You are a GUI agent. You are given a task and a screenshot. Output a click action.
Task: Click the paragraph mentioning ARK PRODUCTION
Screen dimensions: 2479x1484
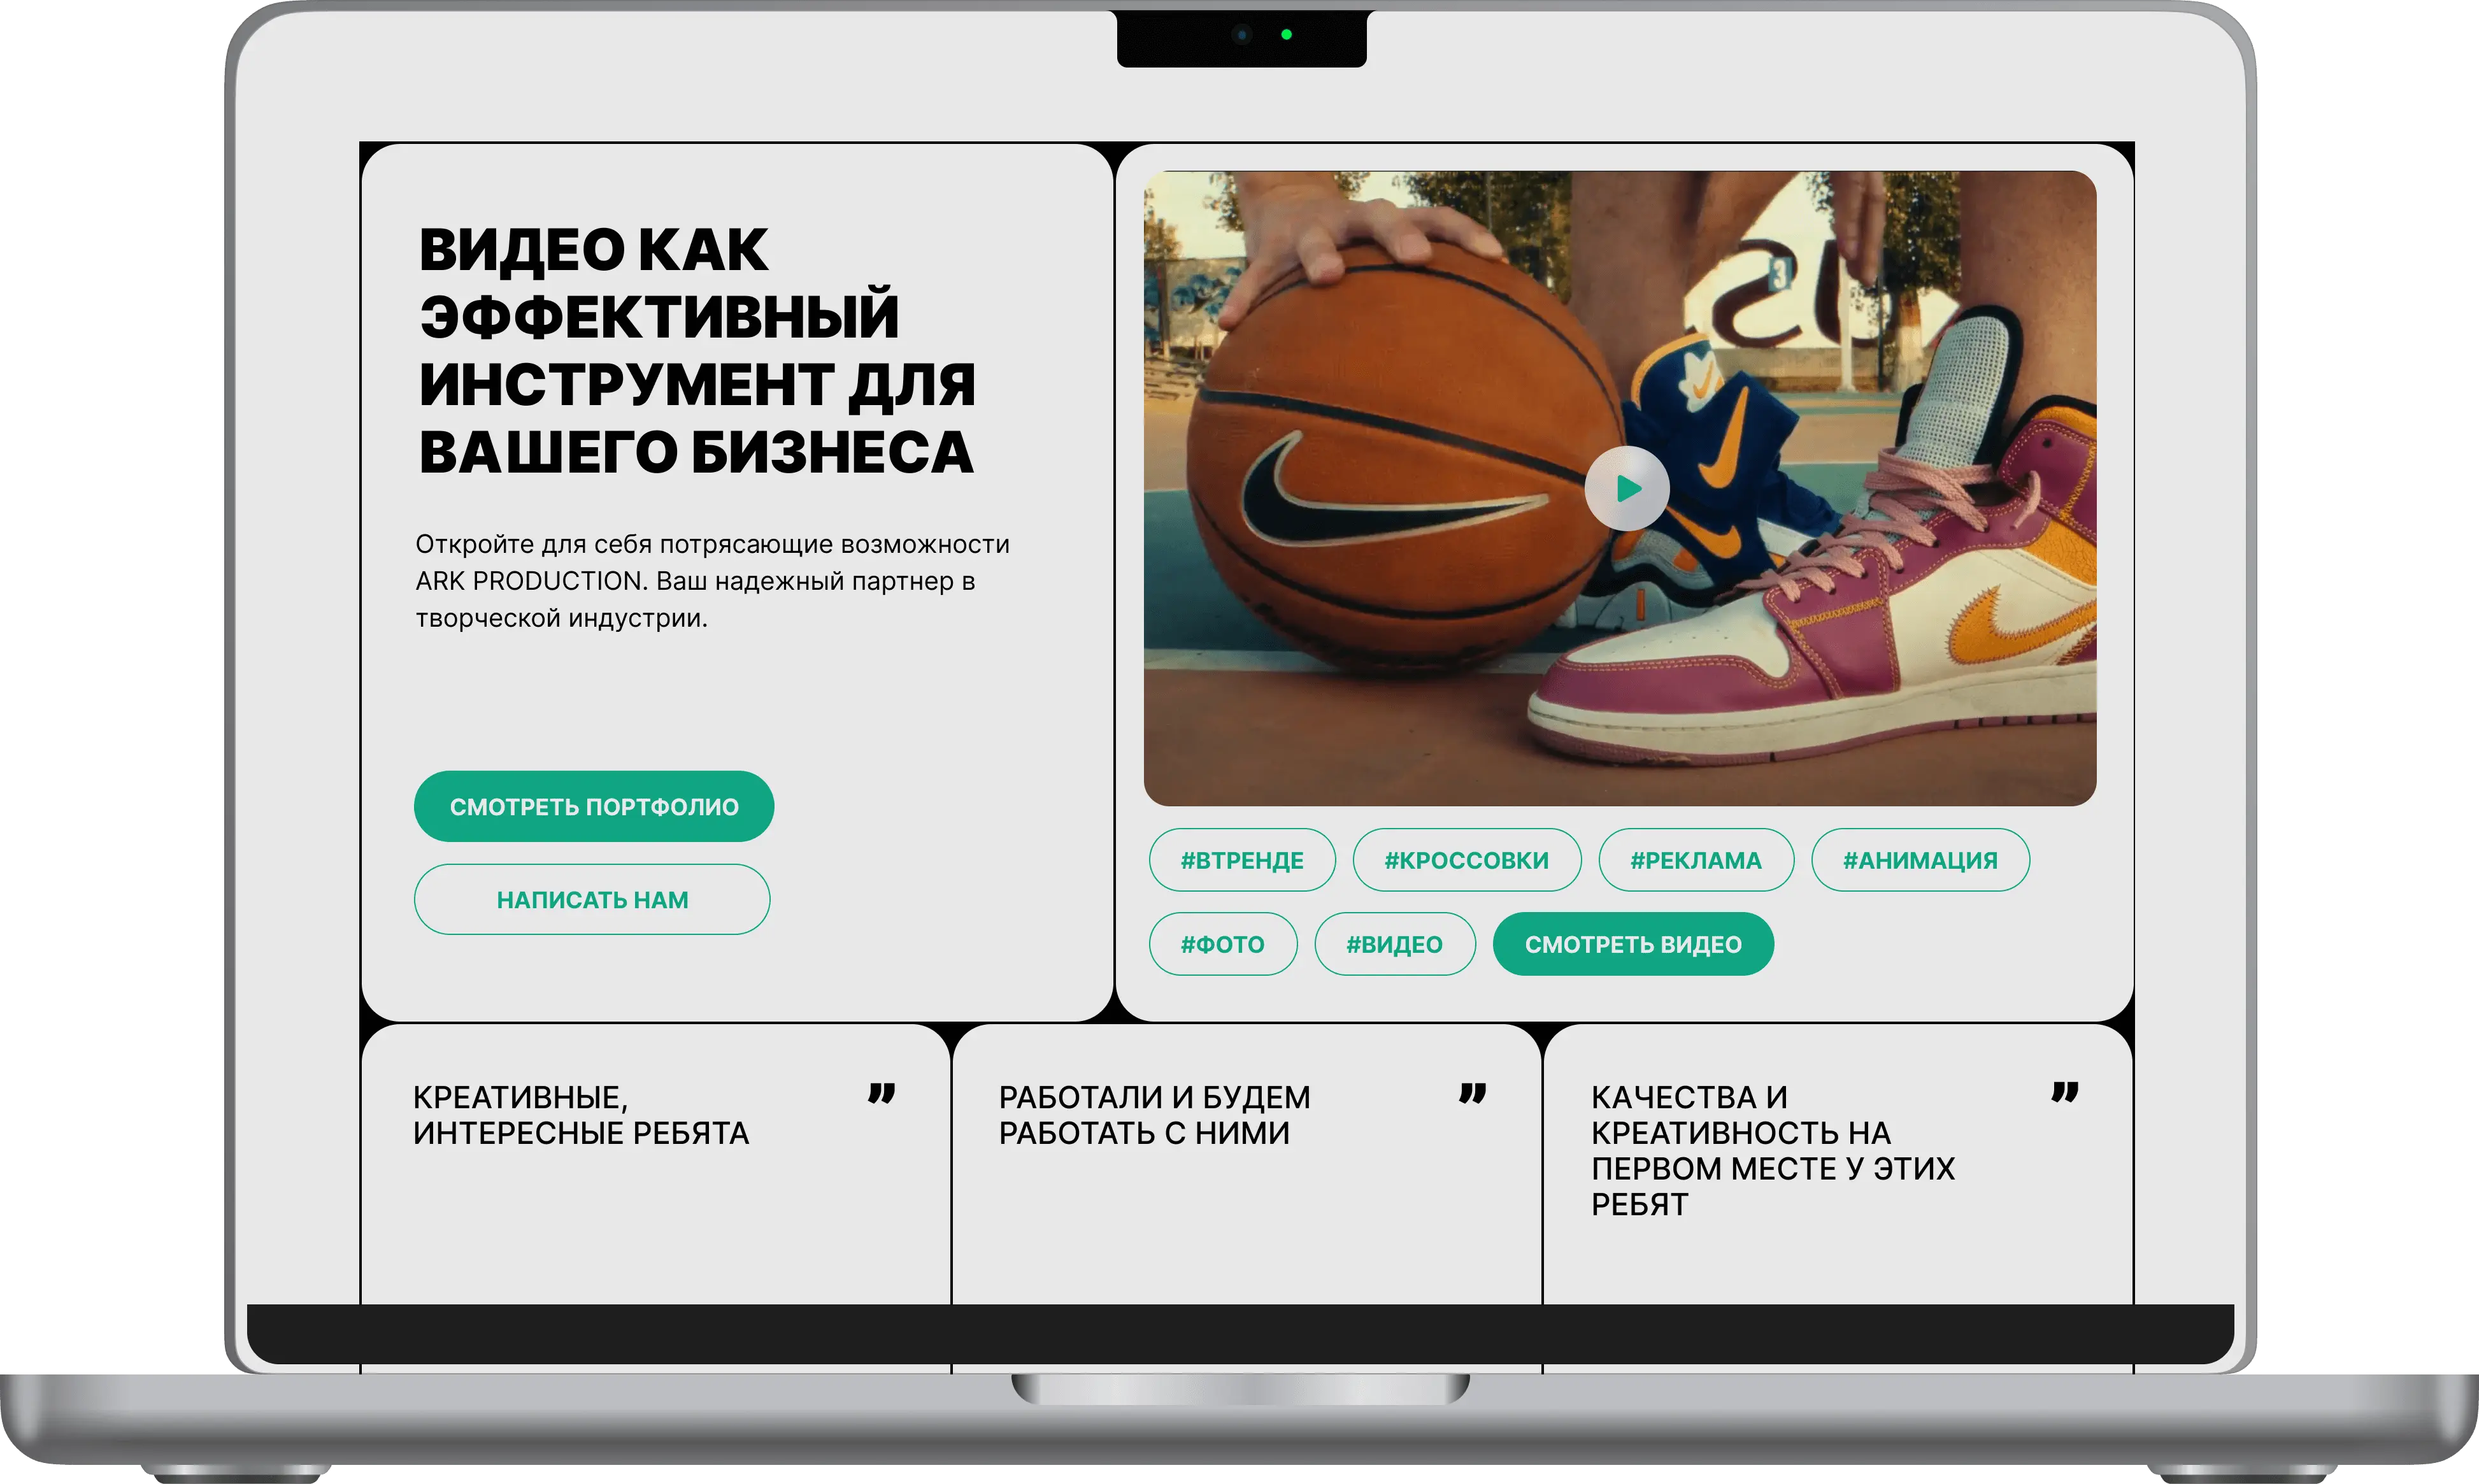[712, 581]
